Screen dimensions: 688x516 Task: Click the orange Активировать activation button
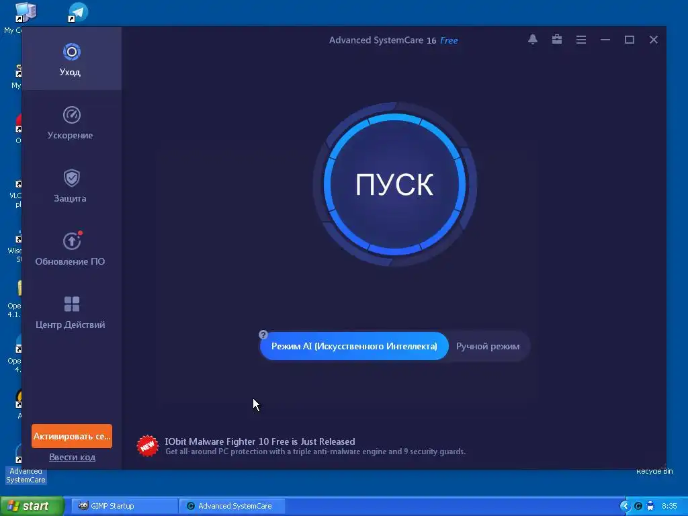pos(72,436)
